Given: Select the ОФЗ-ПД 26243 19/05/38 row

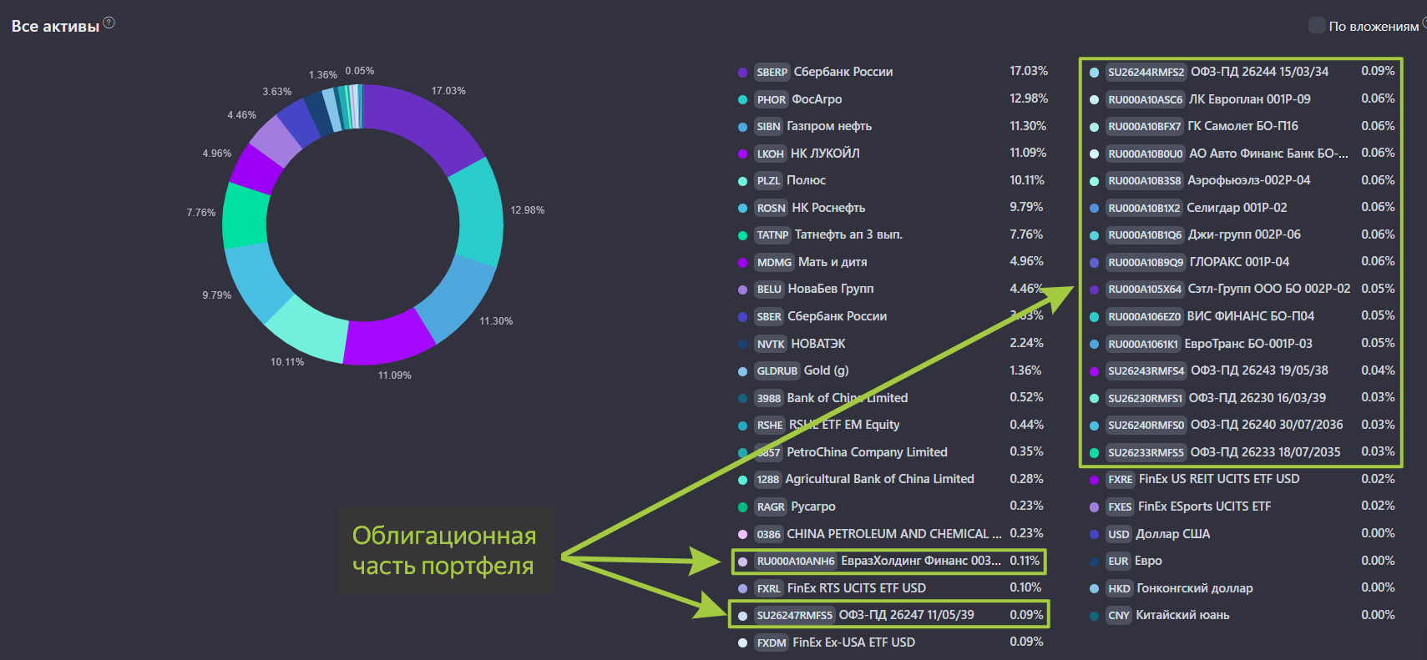Looking at the screenshot, I should (x=1242, y=371).
